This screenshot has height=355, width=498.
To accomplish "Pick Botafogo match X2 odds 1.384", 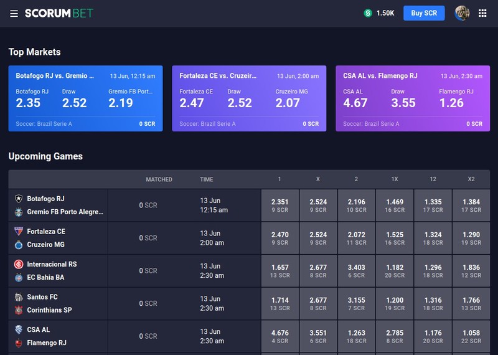I will [471, 206].
